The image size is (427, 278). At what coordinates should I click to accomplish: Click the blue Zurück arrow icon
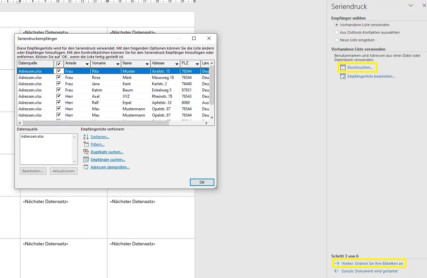point(337,271)
